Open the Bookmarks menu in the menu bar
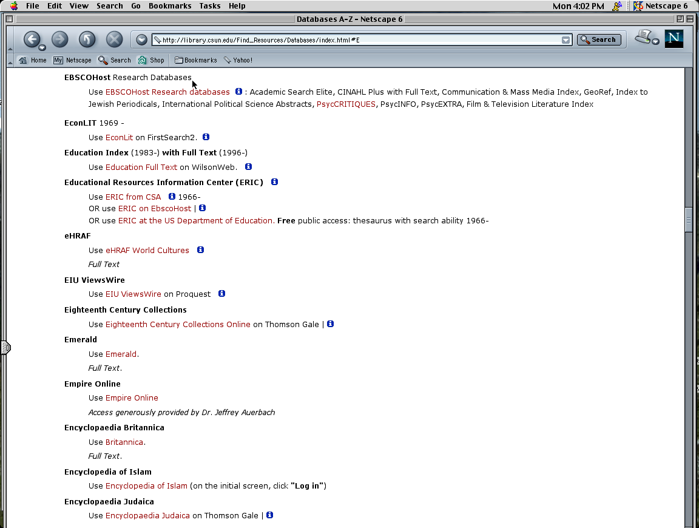 (x=170, y=6)
